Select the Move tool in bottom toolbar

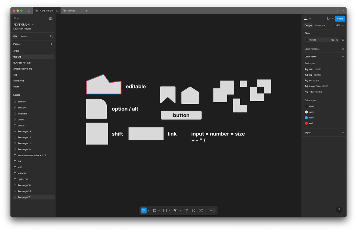144,211
